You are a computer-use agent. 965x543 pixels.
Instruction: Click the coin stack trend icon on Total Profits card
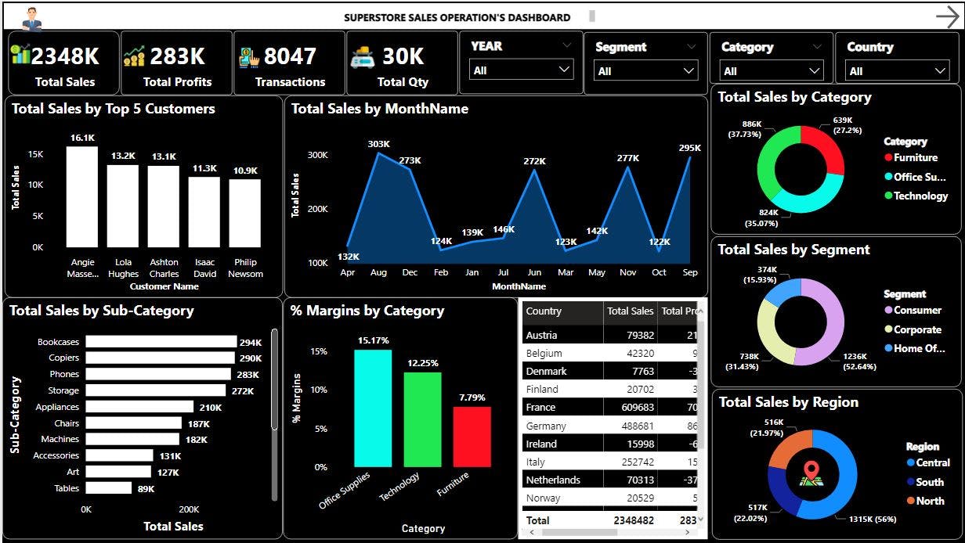[134, 53]
